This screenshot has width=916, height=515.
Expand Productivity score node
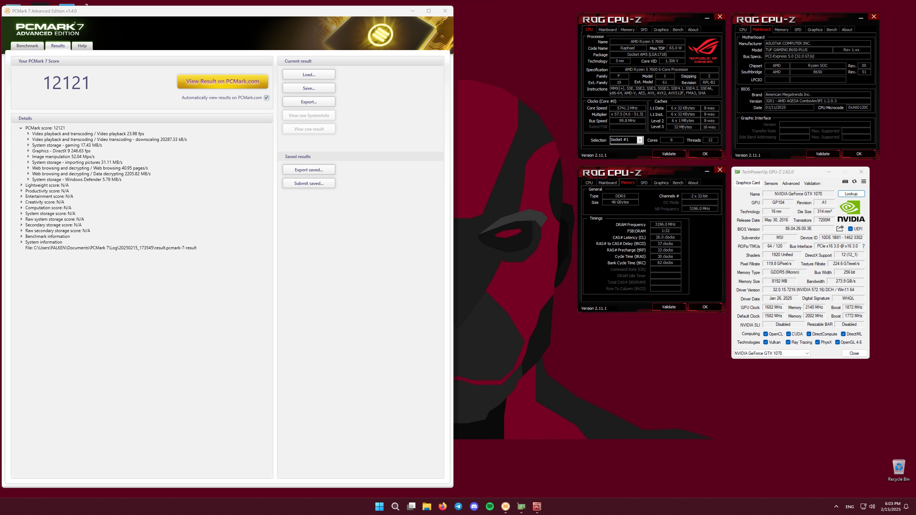coord(21,191)
